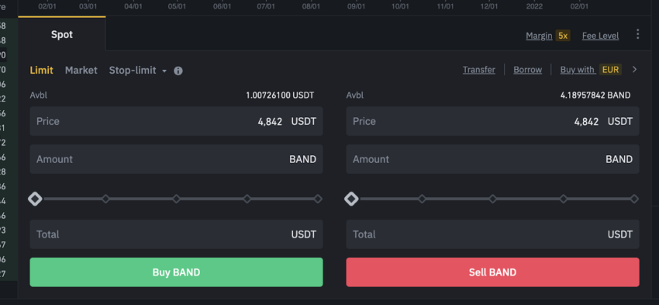Open the three-dot more options menu
Viewport: 659px width, 305px height.
[637, 34]
